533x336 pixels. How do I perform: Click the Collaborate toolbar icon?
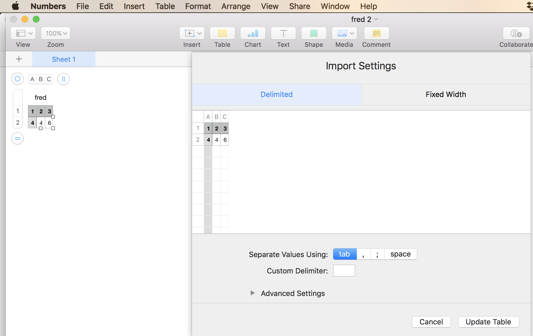pos(516,33)
